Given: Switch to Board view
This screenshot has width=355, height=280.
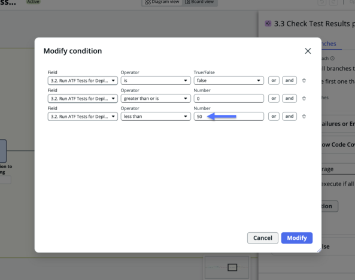Looking at the screenshot, I should click(199, 2).
